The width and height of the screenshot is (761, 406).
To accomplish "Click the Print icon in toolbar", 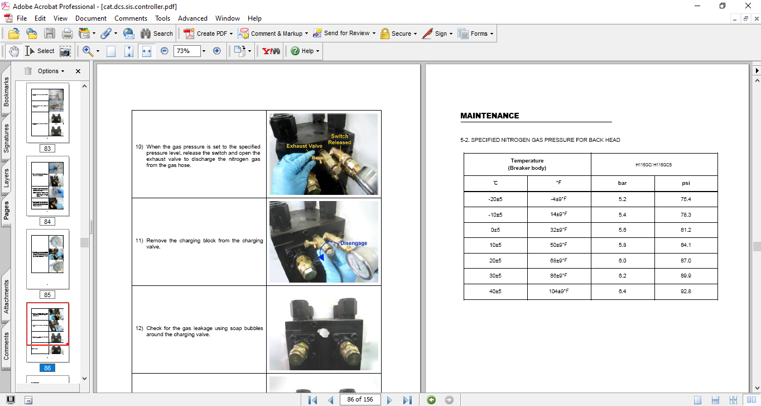I will (x=67, y=34).
